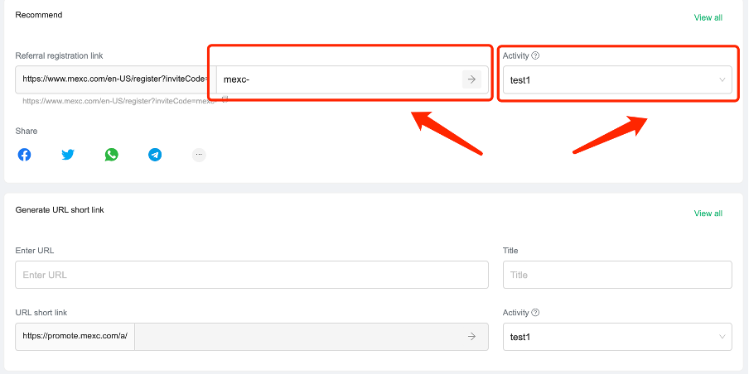
Task: Select the referral registration link text box
Action: [116, 79]
